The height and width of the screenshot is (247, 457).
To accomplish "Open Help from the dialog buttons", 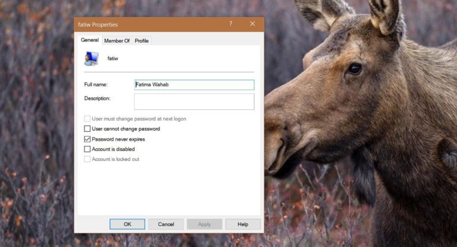I will (243, 224).
